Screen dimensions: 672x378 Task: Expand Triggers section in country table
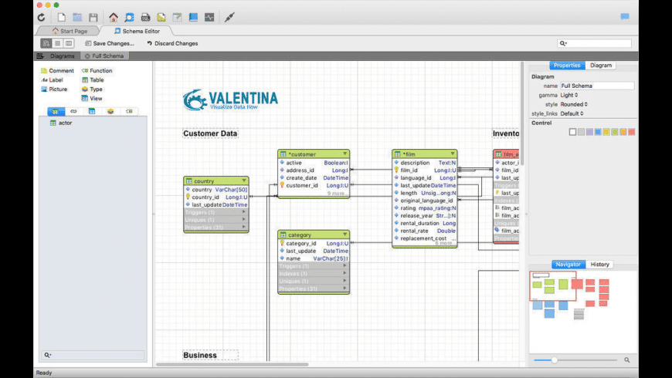(x=245, y=212)
